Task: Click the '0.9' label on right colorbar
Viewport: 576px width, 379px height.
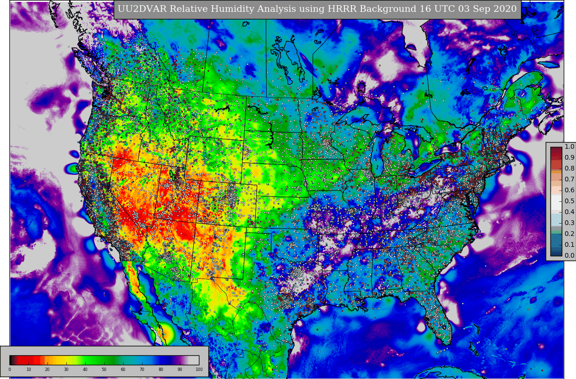Action: (x=569, y=158)
